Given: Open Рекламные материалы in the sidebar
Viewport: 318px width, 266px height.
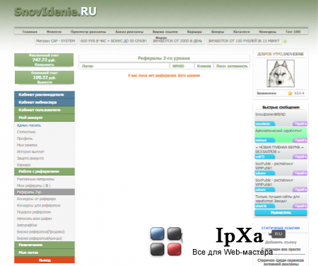Looking at the screenshot, I should coord(35,179).
